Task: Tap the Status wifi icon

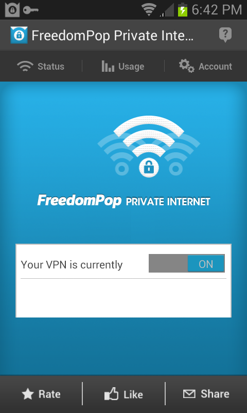Action: (25, 67)
